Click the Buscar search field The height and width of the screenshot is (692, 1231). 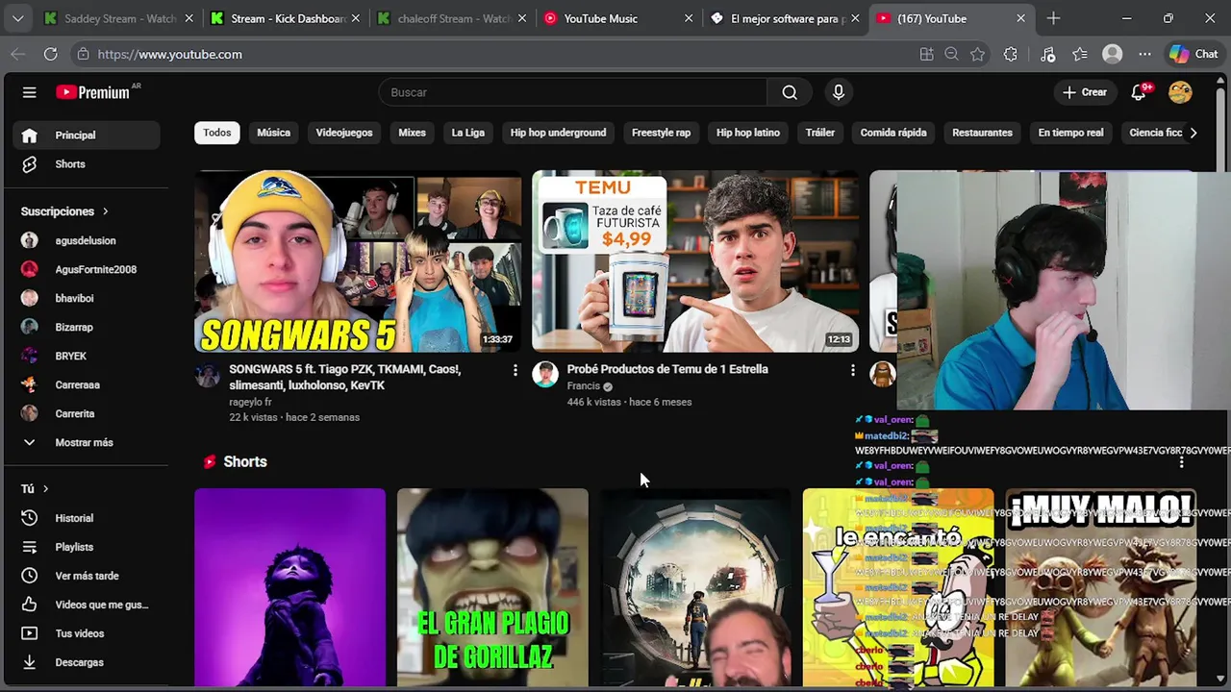tap(572, 92)
